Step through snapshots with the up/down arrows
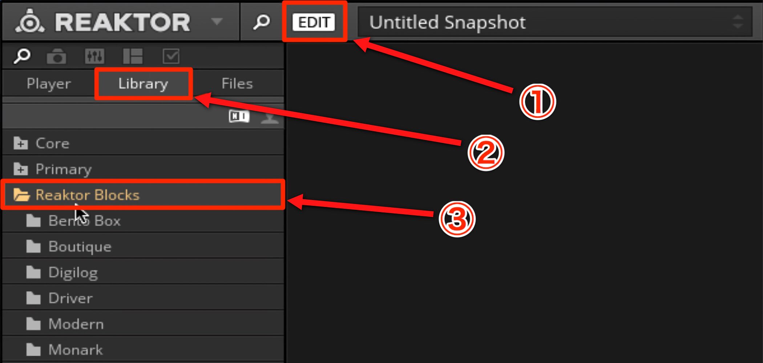763x363 pixels. tap(738, 22)
